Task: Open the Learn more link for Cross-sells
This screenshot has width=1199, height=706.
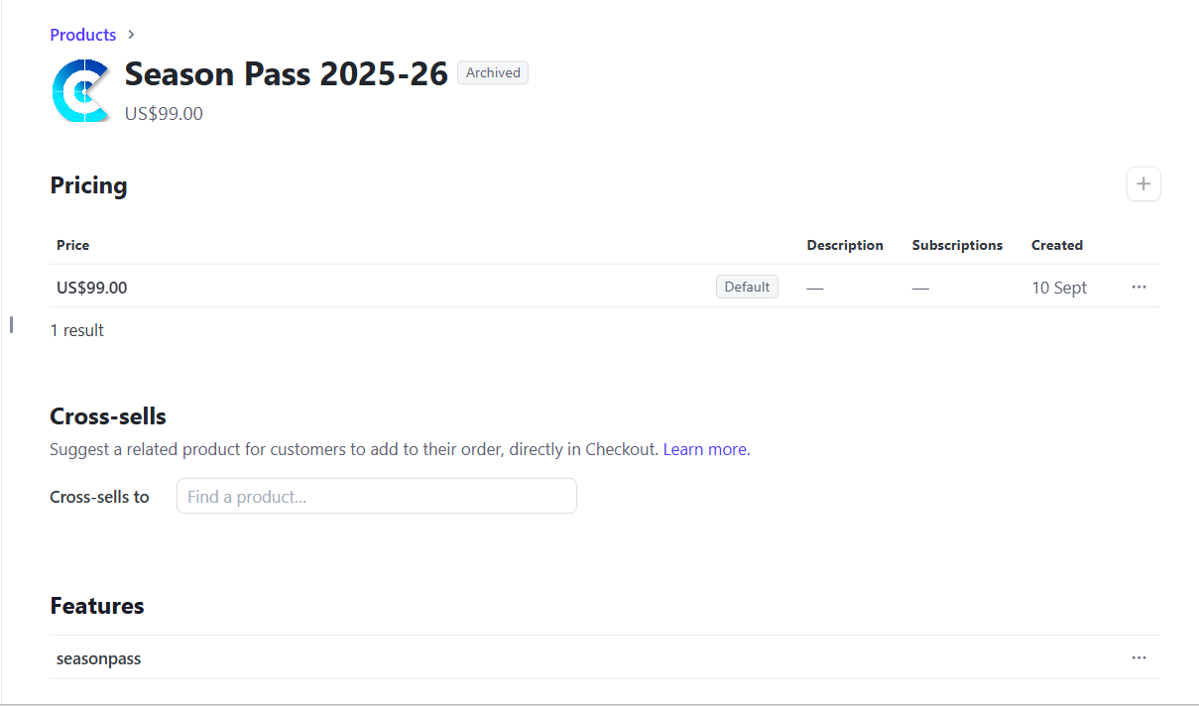Action: point(706,449)
